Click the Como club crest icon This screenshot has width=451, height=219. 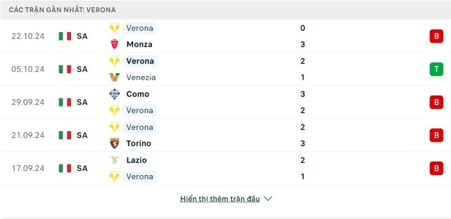pyautogui.click(x=114, y=94)
